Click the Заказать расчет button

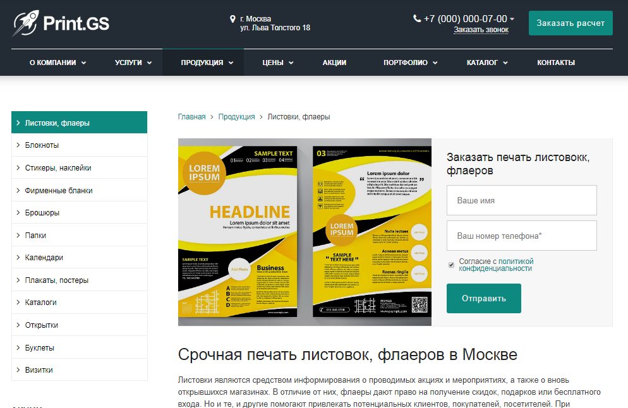(571, 23)
